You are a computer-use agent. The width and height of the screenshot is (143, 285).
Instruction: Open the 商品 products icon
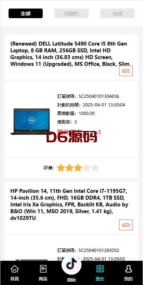pos(43,269)
